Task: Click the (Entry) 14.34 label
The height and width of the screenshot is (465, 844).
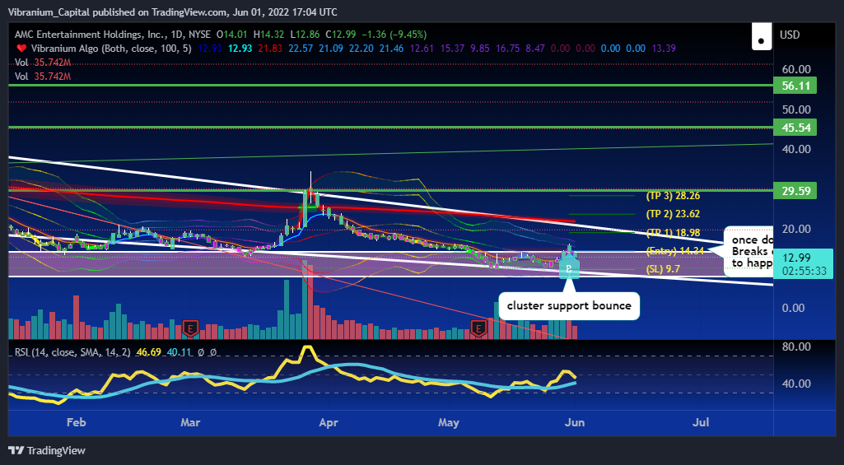Action: (676, 251)
